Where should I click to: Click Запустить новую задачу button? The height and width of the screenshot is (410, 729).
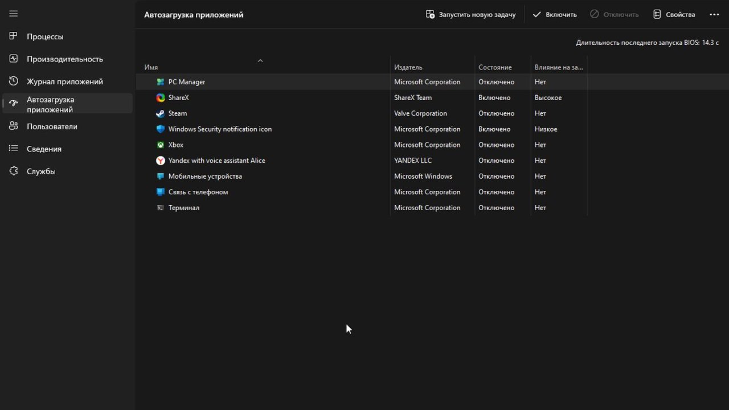pyautogui.click(x=470, y=15)
